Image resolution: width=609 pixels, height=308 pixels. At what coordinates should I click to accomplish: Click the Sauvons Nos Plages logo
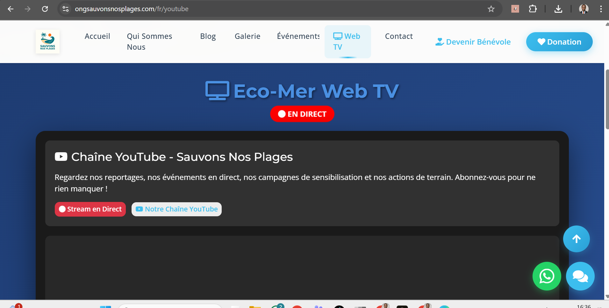(47, 42)
